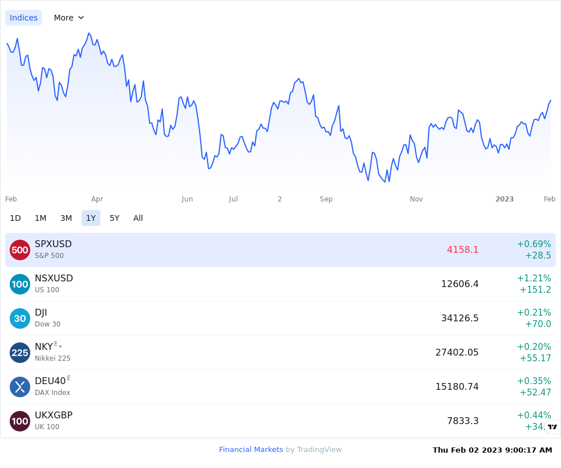The height and width of the screenshot is (468, 561).
Task: Select the 1Y time range
Action: (x=91, y=218)
